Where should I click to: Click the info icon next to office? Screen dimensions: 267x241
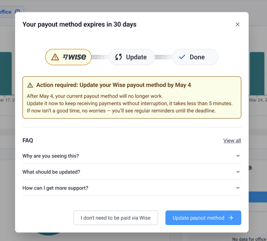click(x=17, y=12)
